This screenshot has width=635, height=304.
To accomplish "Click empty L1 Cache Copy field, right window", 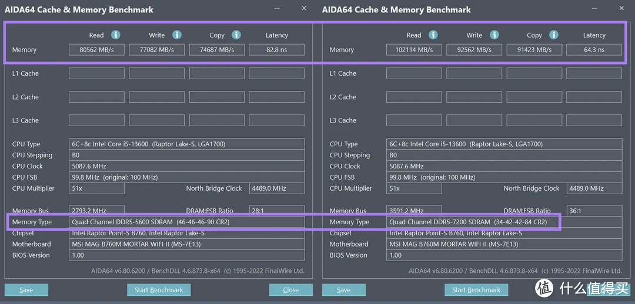I will 534,73.
